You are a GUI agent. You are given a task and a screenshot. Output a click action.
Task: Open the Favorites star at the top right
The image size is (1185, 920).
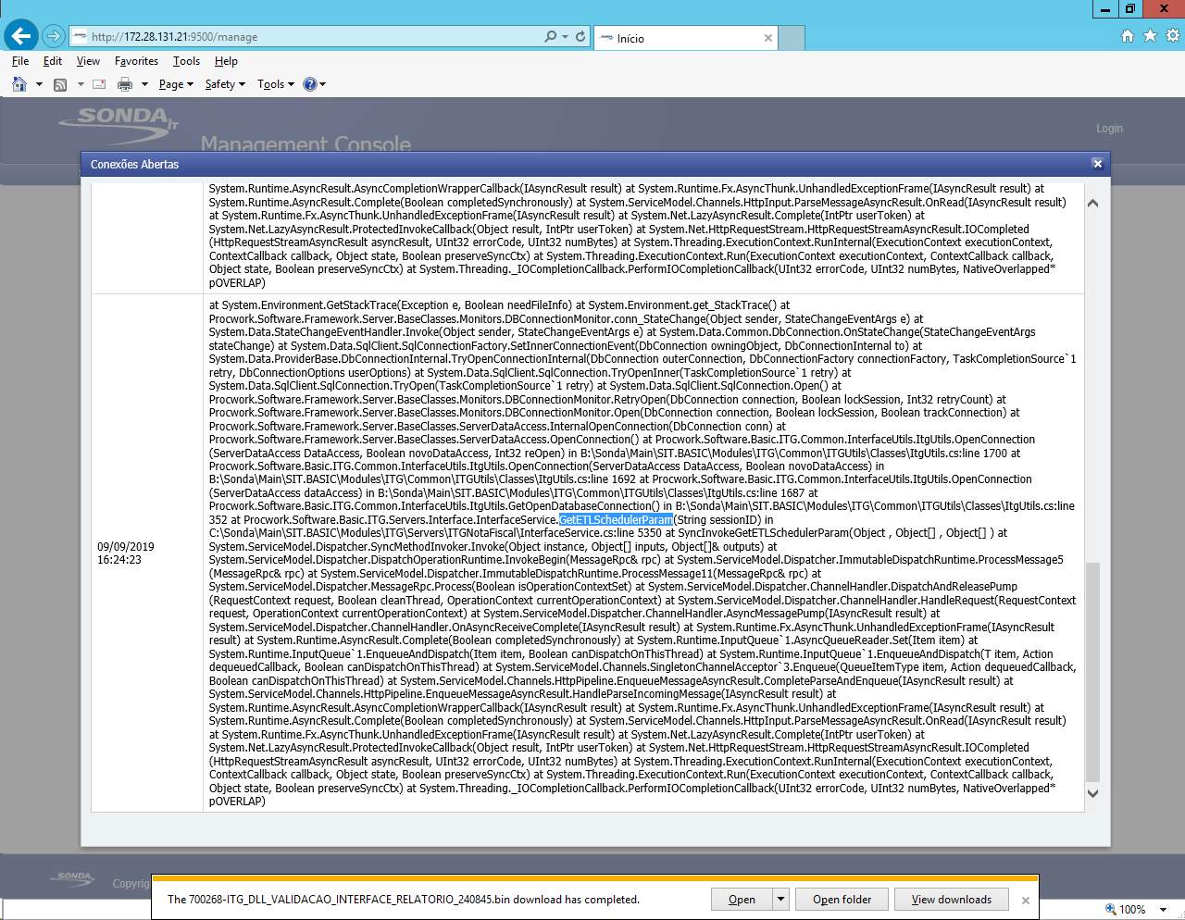1150,36
